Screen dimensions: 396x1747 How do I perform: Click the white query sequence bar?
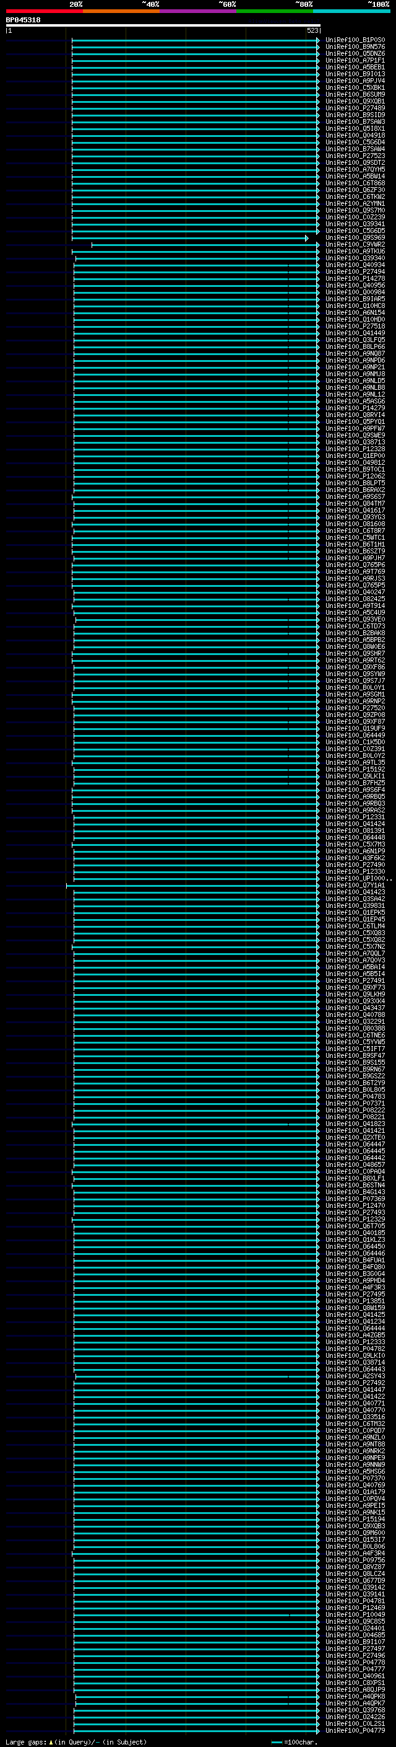point(163,26)
